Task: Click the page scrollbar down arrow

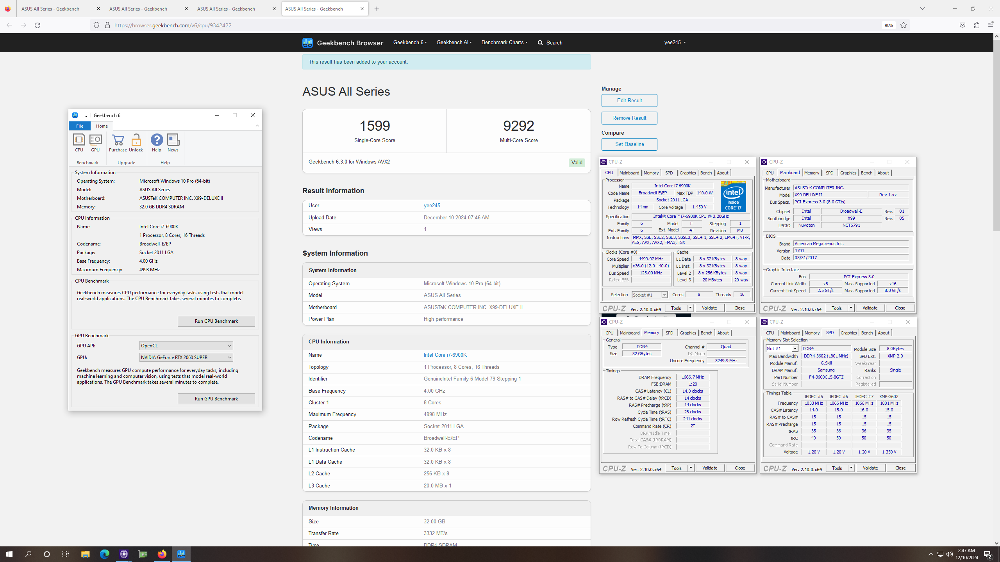Action: tap(996, 543)
